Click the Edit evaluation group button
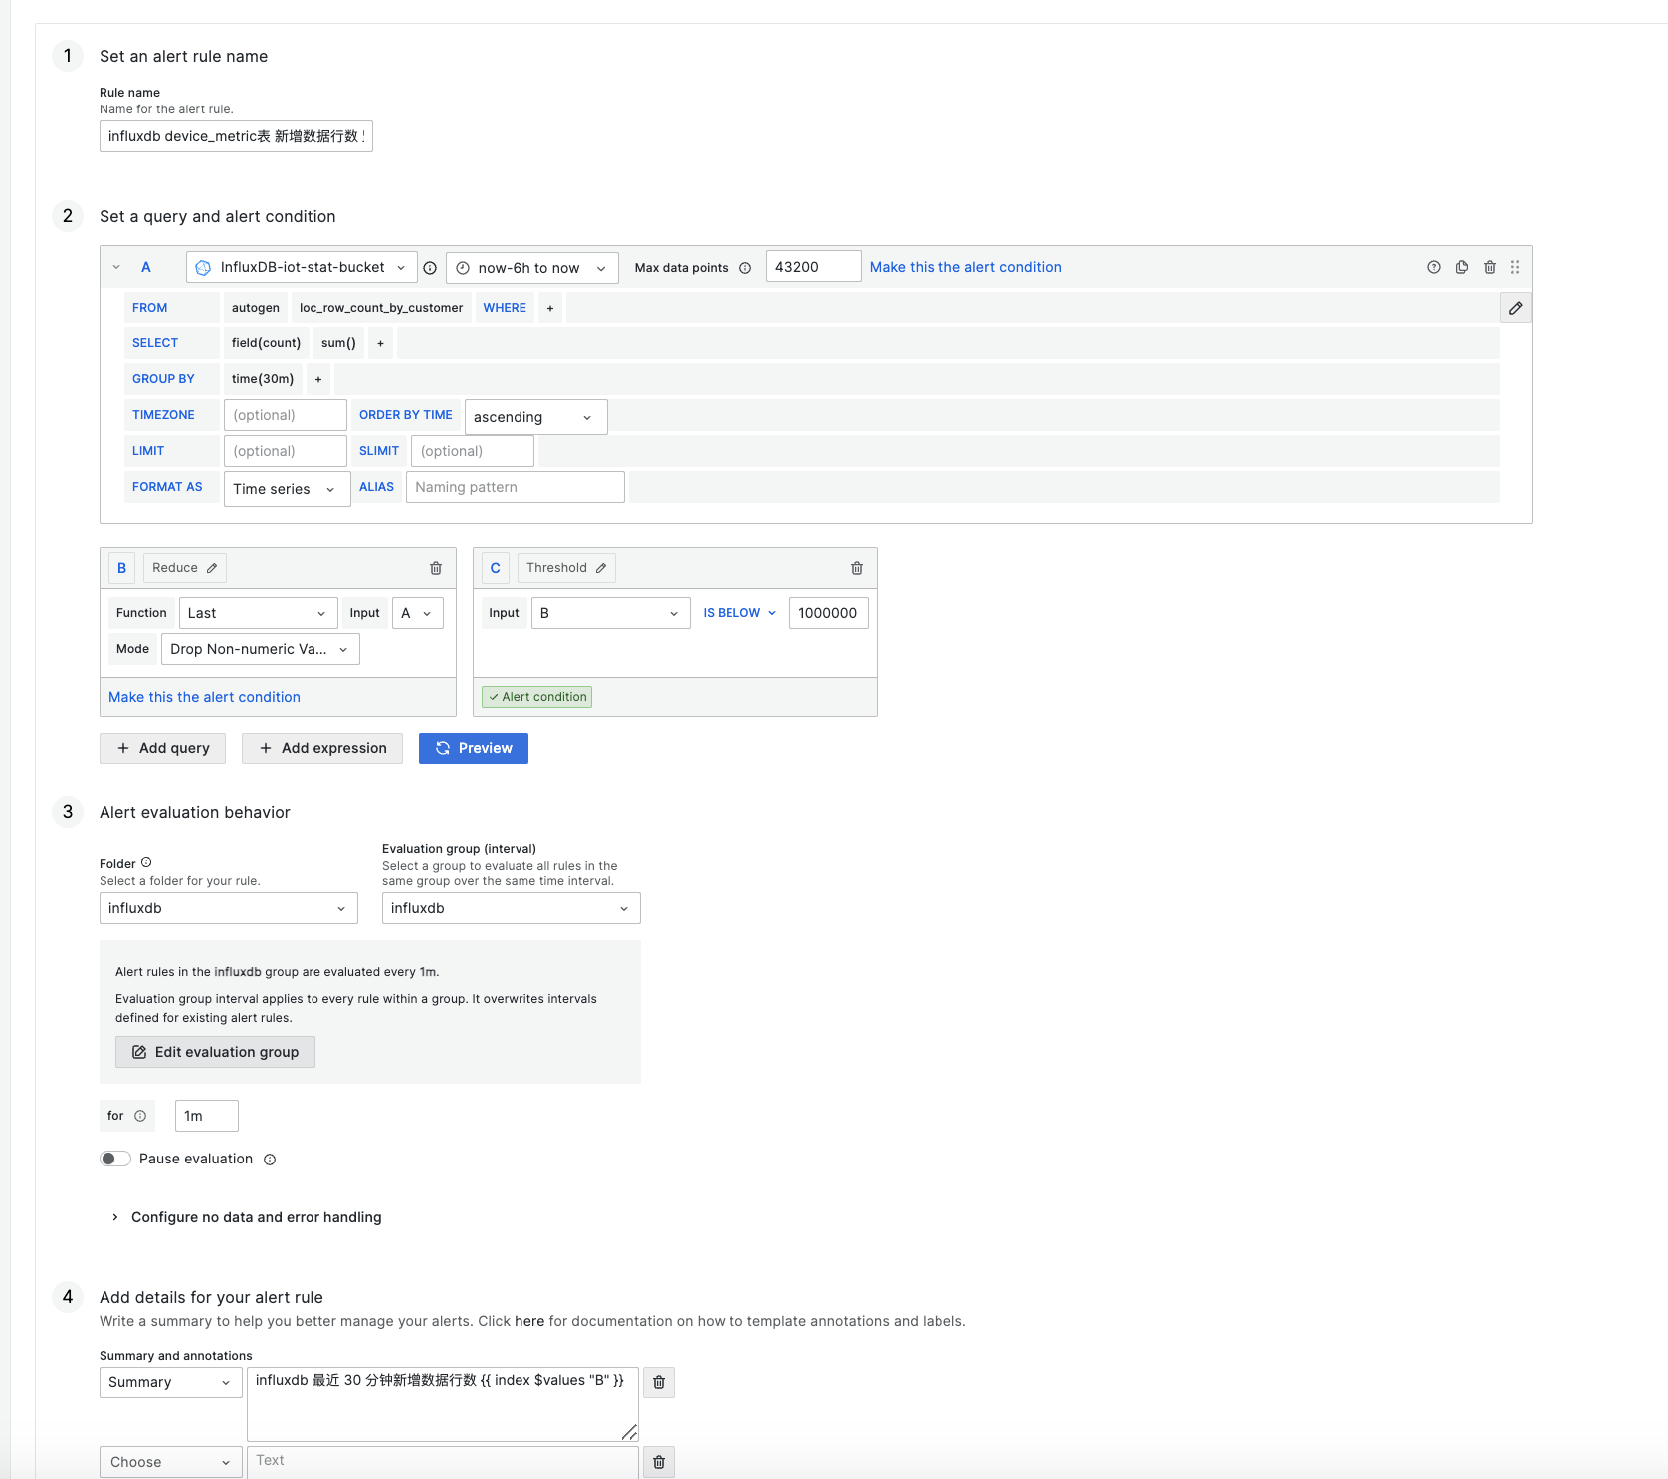Screen dimensions: 1668x1479 point(215,1052)
